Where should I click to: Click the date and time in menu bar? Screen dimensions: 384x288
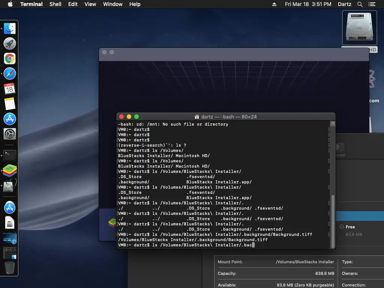[308, 4]
